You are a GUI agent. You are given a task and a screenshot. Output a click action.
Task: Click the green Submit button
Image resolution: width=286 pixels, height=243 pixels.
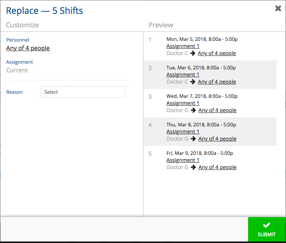coord(266,229)
